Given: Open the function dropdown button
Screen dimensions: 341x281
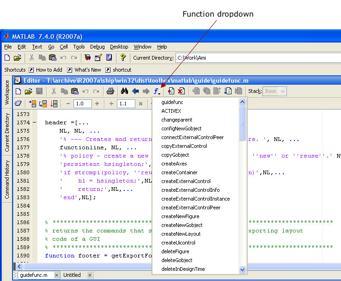Looking at the screenshot, I should click(x=157, y=91).
